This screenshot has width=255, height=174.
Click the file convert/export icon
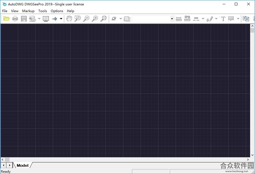32,19
